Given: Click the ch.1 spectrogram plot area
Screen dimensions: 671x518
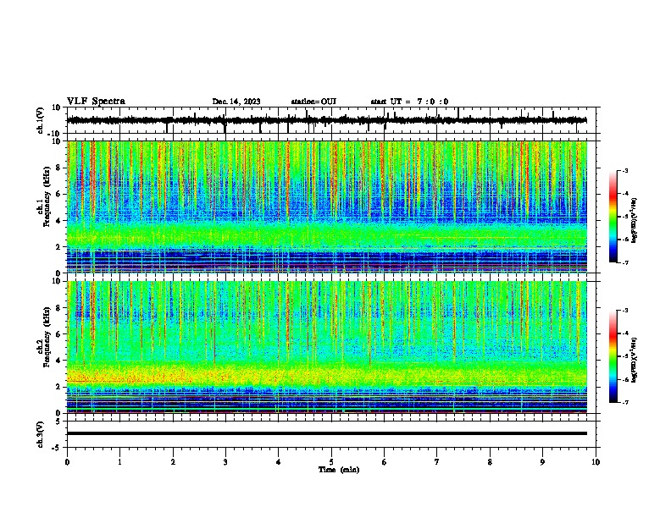Looking at the screenshot, I should tap(327, 207).
